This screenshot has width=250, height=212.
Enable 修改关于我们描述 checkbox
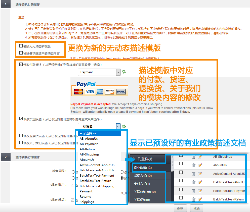point(21,143)
